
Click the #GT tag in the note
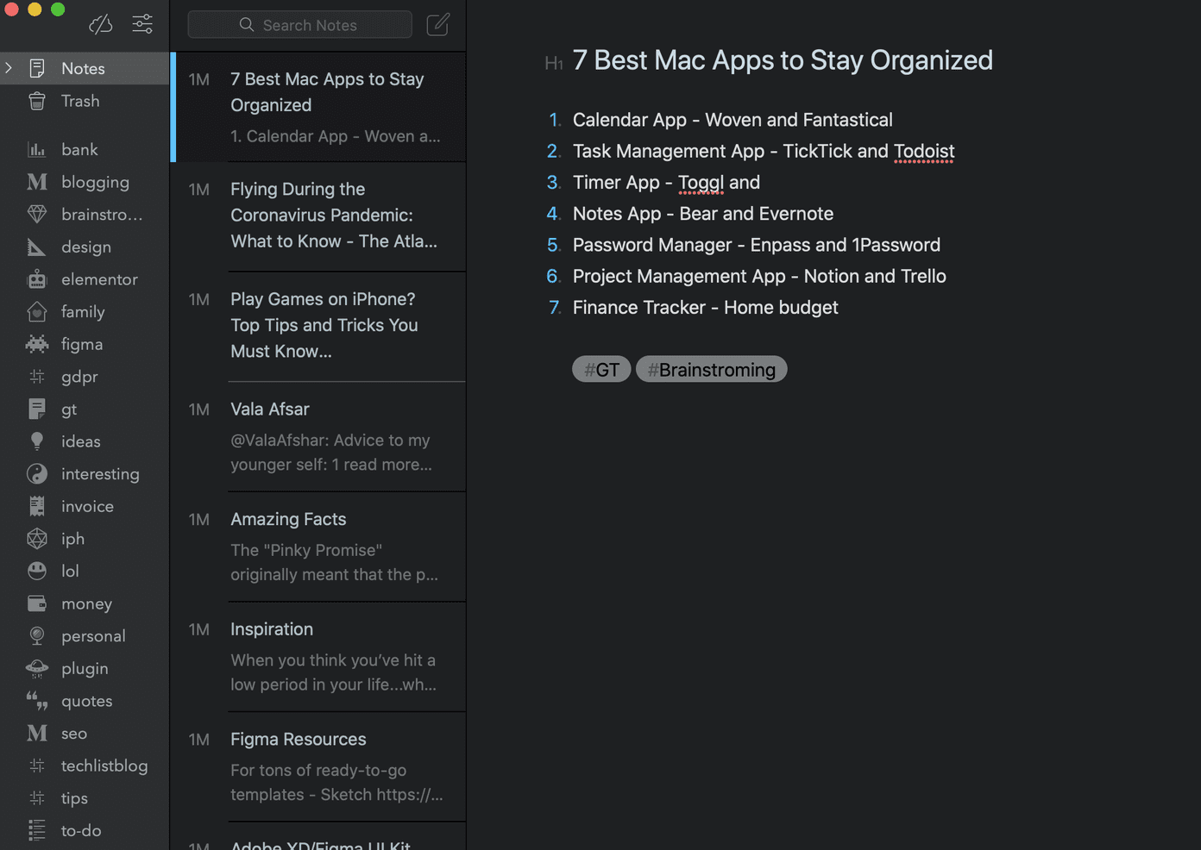601,369
